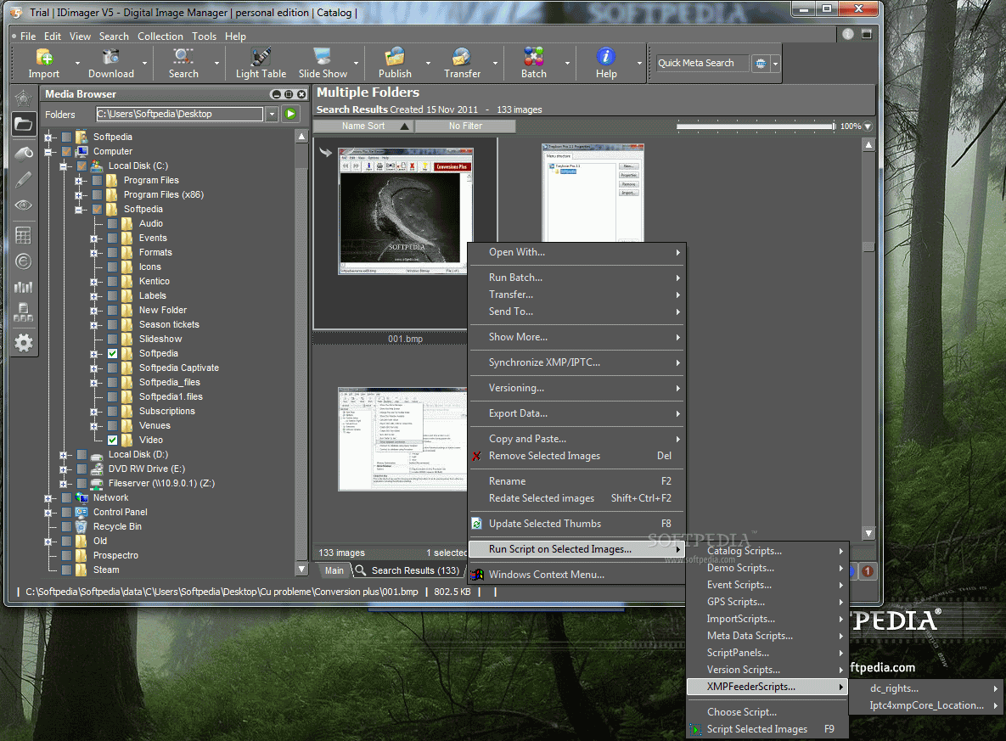Open the zoom percentage dropdown arrow

tap(868, 126)
